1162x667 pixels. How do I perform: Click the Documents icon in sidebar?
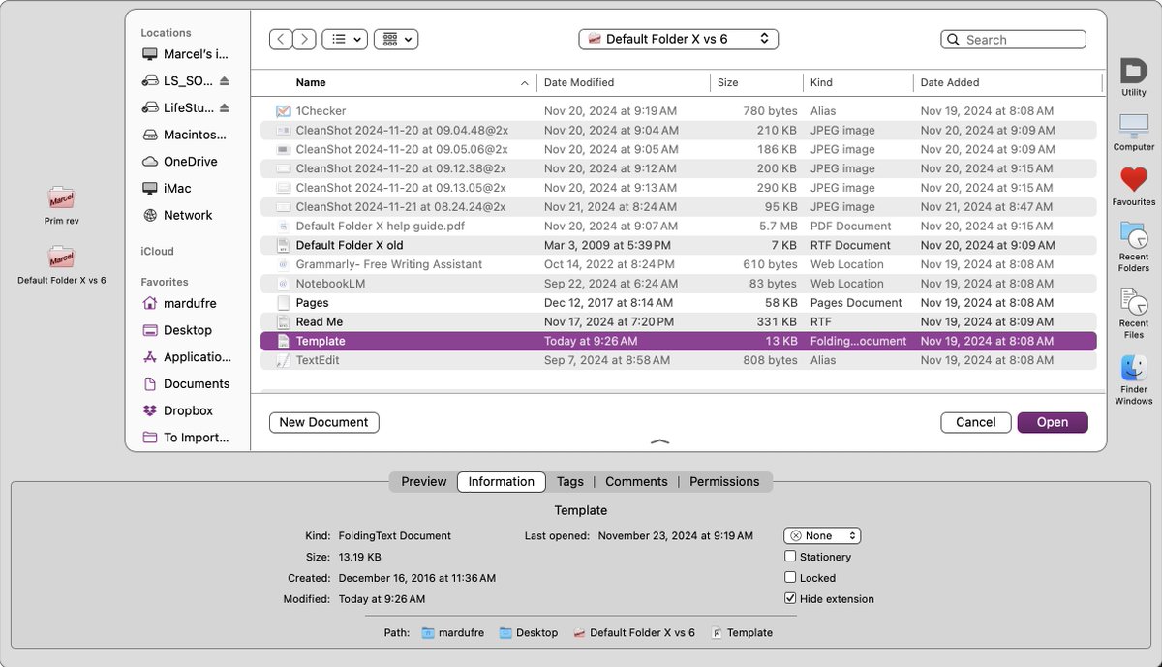[x=150, y=383]
